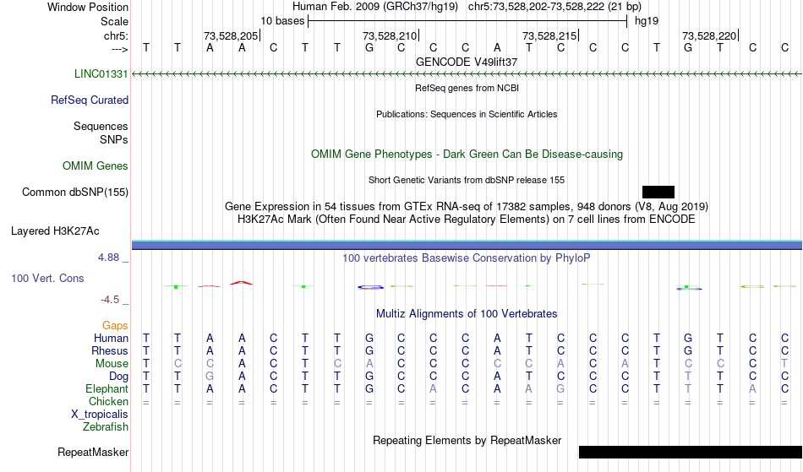803x472 pixels.
Task: Click 100 vertebrates Basewise Conservation by PhyloP title
Action: (x=467, y=258)
